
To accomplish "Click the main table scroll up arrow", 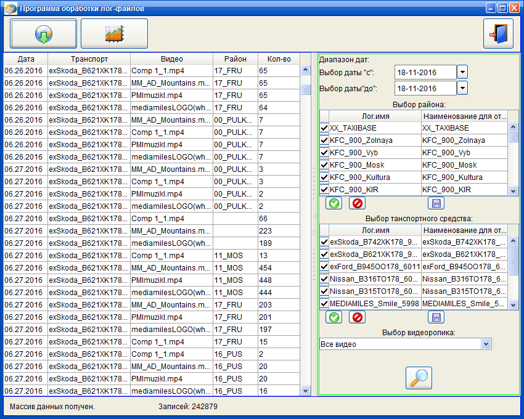I will [x=305, y=70].
